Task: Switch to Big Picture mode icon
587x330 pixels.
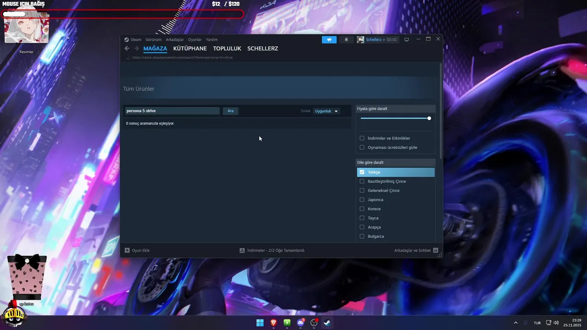Action: 406,39
